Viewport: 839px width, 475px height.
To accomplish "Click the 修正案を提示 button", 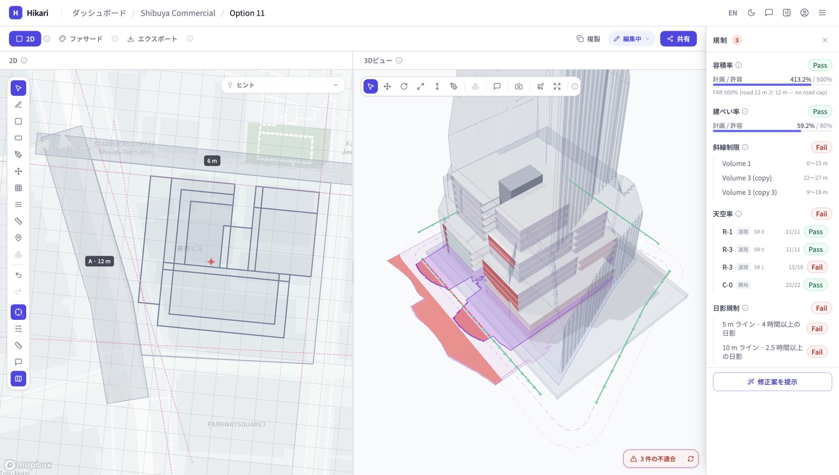I will (x=772, y=382).
